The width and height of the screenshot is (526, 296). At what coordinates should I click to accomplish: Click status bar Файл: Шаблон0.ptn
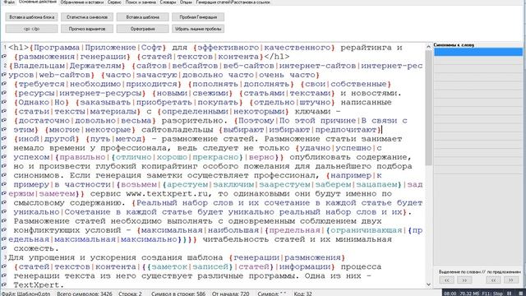click(25, 294)
